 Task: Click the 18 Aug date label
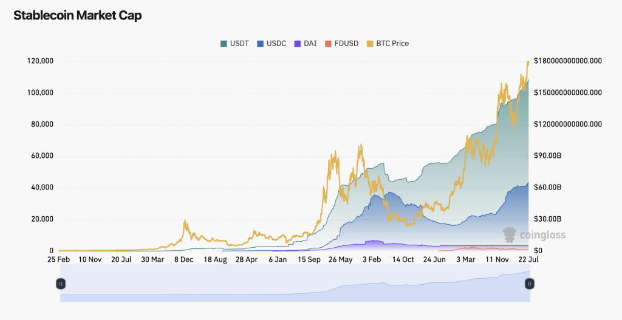click(x=215, y=260)
